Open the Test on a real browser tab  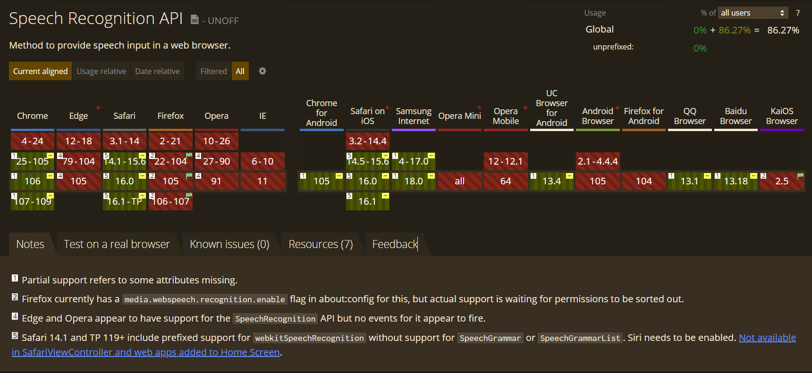(117, 244)
